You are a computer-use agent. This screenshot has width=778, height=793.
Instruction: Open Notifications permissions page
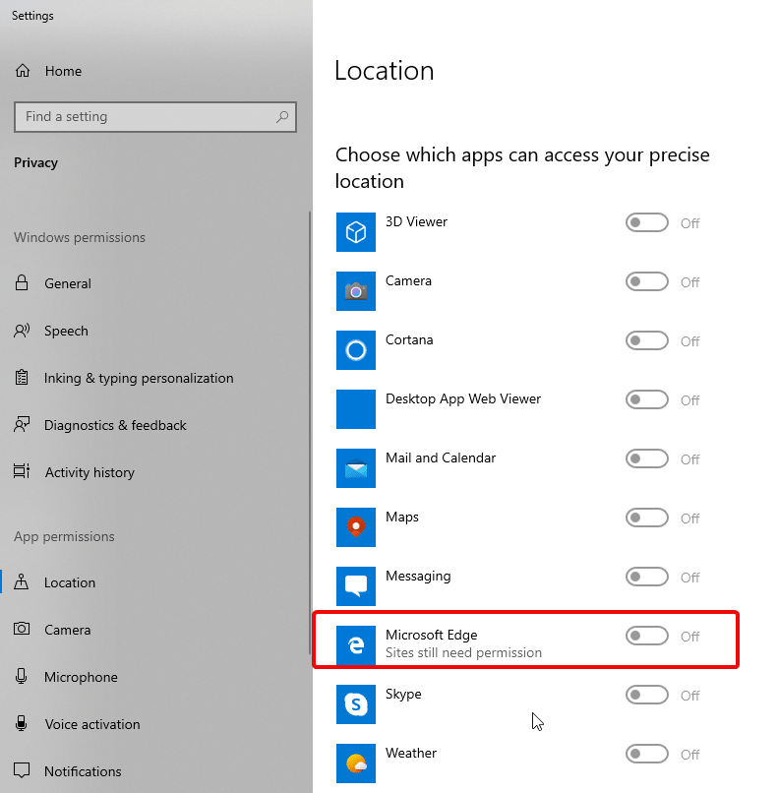[154, 770]
